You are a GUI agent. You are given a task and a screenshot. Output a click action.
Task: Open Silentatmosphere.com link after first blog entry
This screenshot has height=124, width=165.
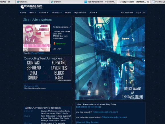tap(105, 112)
